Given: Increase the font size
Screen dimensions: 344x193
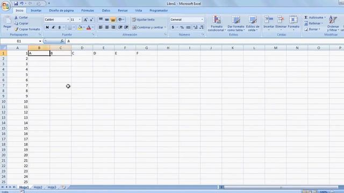Looking at the screenshot, I should pos(85,20).
